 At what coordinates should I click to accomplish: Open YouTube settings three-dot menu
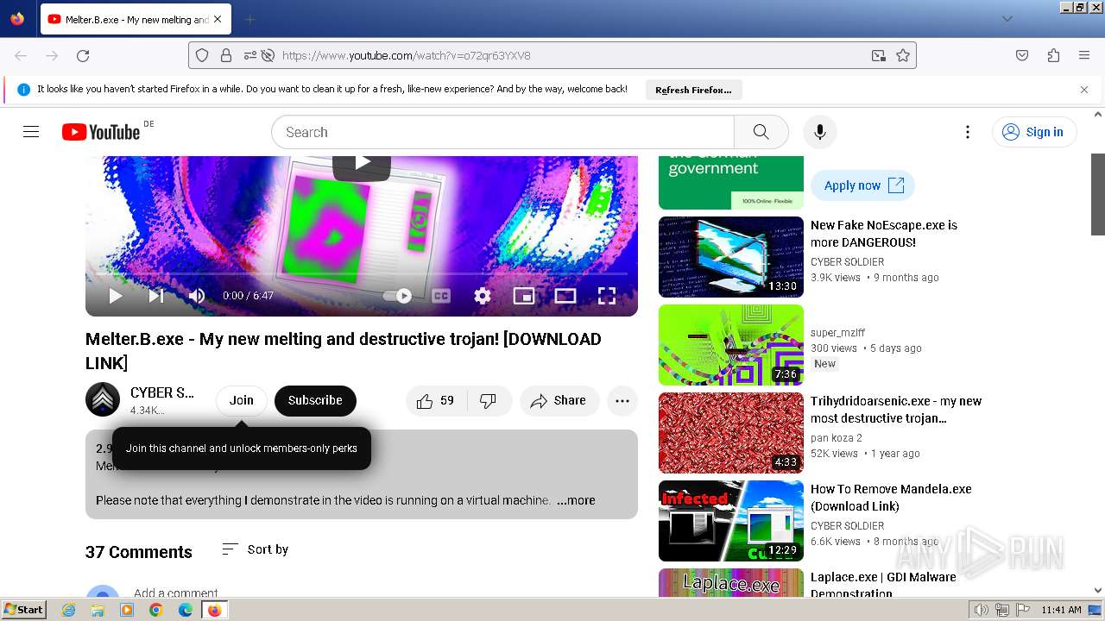[x=967, y=132]
